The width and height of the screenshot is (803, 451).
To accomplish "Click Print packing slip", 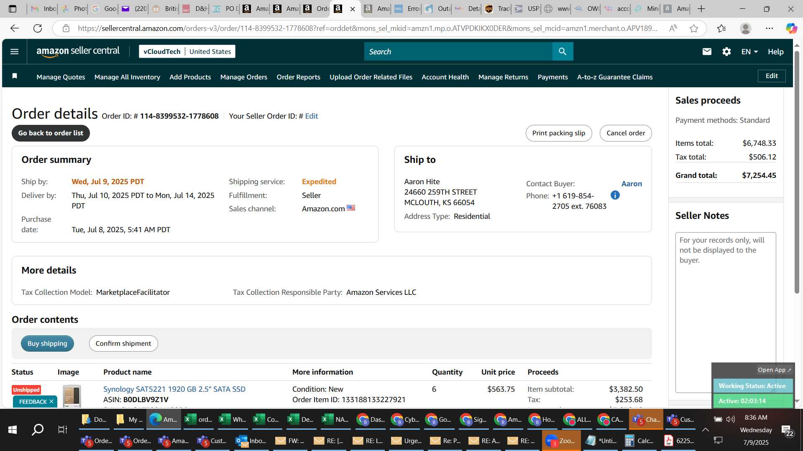I will pos(558,133).
